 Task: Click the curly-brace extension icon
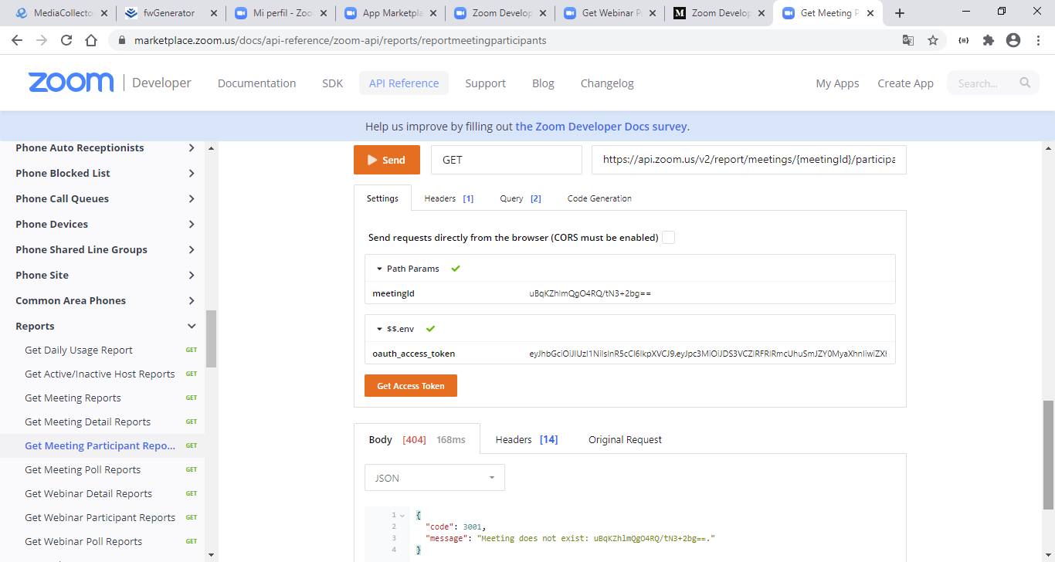coord(964,40)
